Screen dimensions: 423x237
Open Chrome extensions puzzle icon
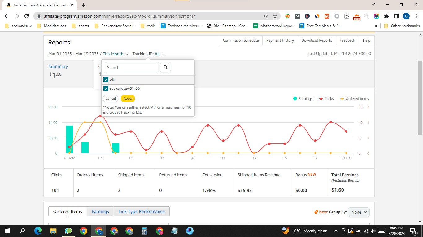pos(386,16)
